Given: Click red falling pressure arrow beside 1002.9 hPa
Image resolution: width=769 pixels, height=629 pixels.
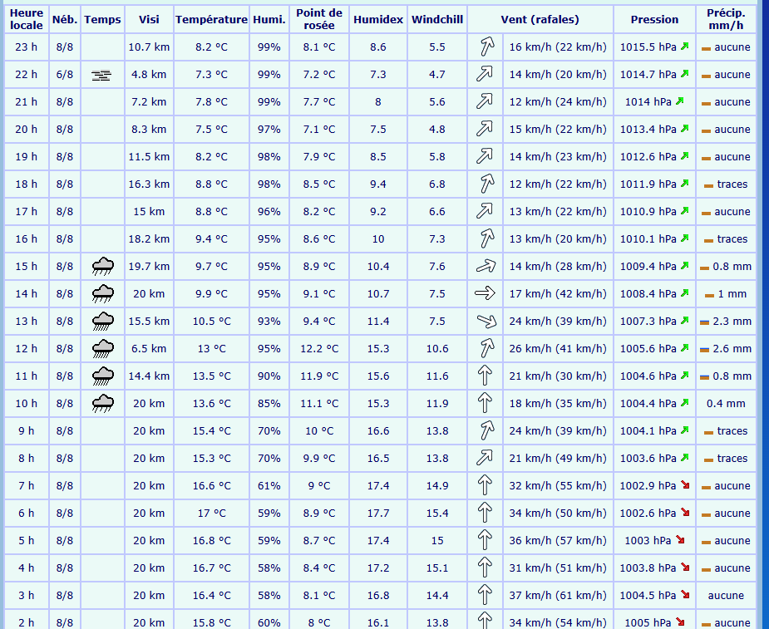Looking at the screenshot, I should coord(685,485).
